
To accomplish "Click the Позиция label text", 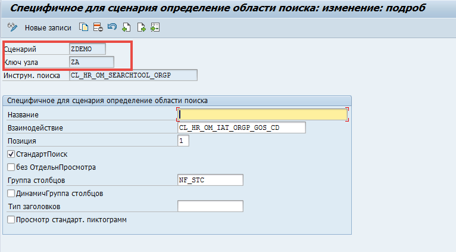I will click(x=22, y=141).
